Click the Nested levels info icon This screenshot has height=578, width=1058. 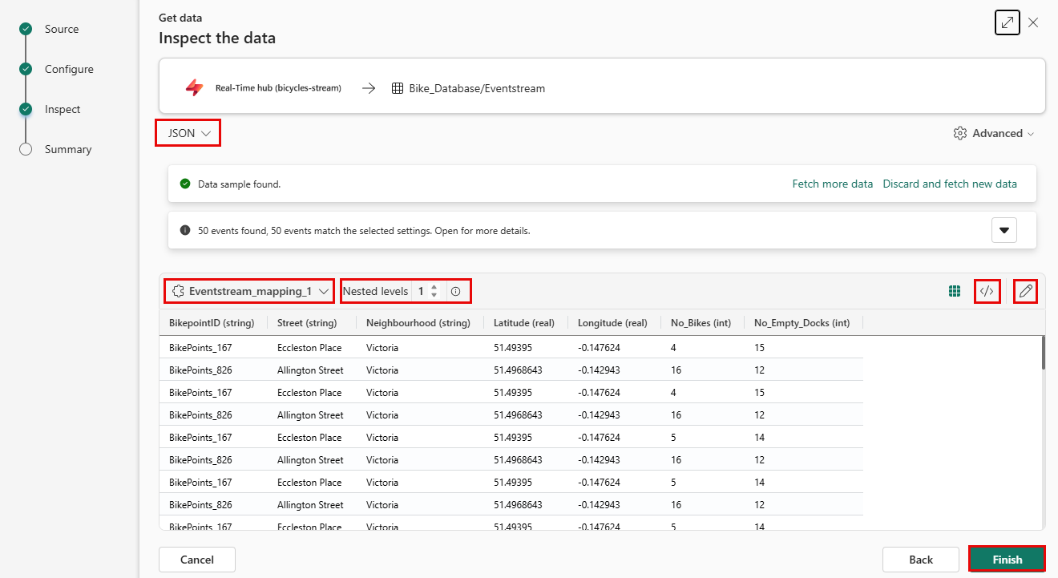click(456, 292)
